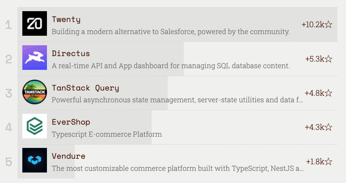Click the Salesforce alternative description text
Screen dimensions: 346x183
(171, 32)
